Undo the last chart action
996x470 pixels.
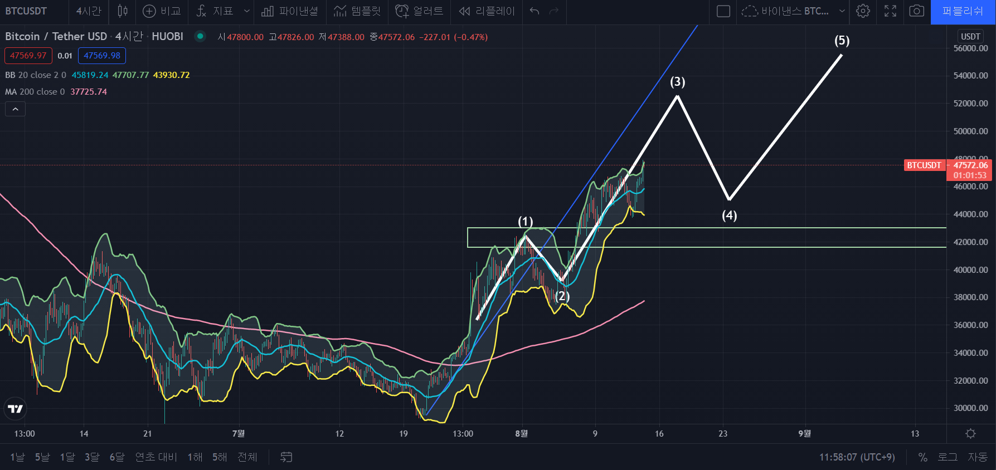(535, 11)
